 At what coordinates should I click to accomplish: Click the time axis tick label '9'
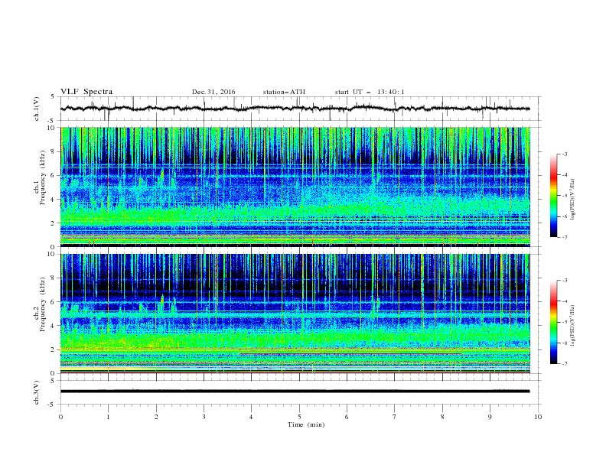pos(490,417)
